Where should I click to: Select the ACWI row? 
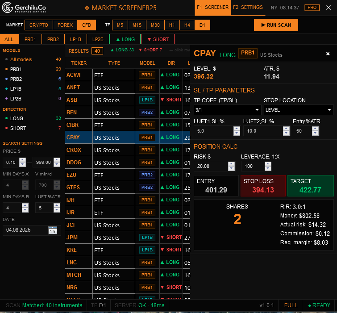(128, 75)
